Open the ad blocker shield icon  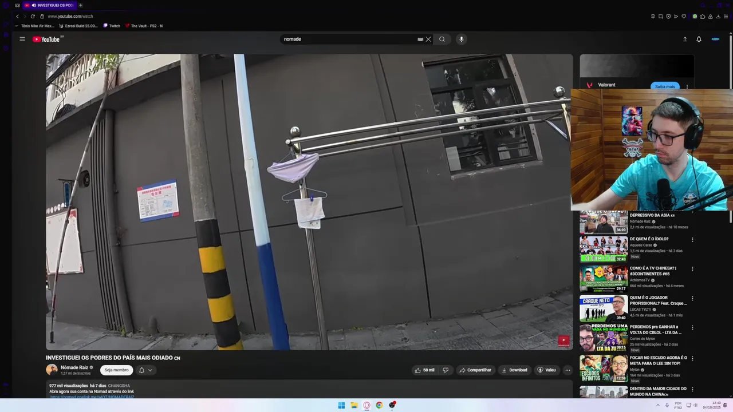[668, 16]
